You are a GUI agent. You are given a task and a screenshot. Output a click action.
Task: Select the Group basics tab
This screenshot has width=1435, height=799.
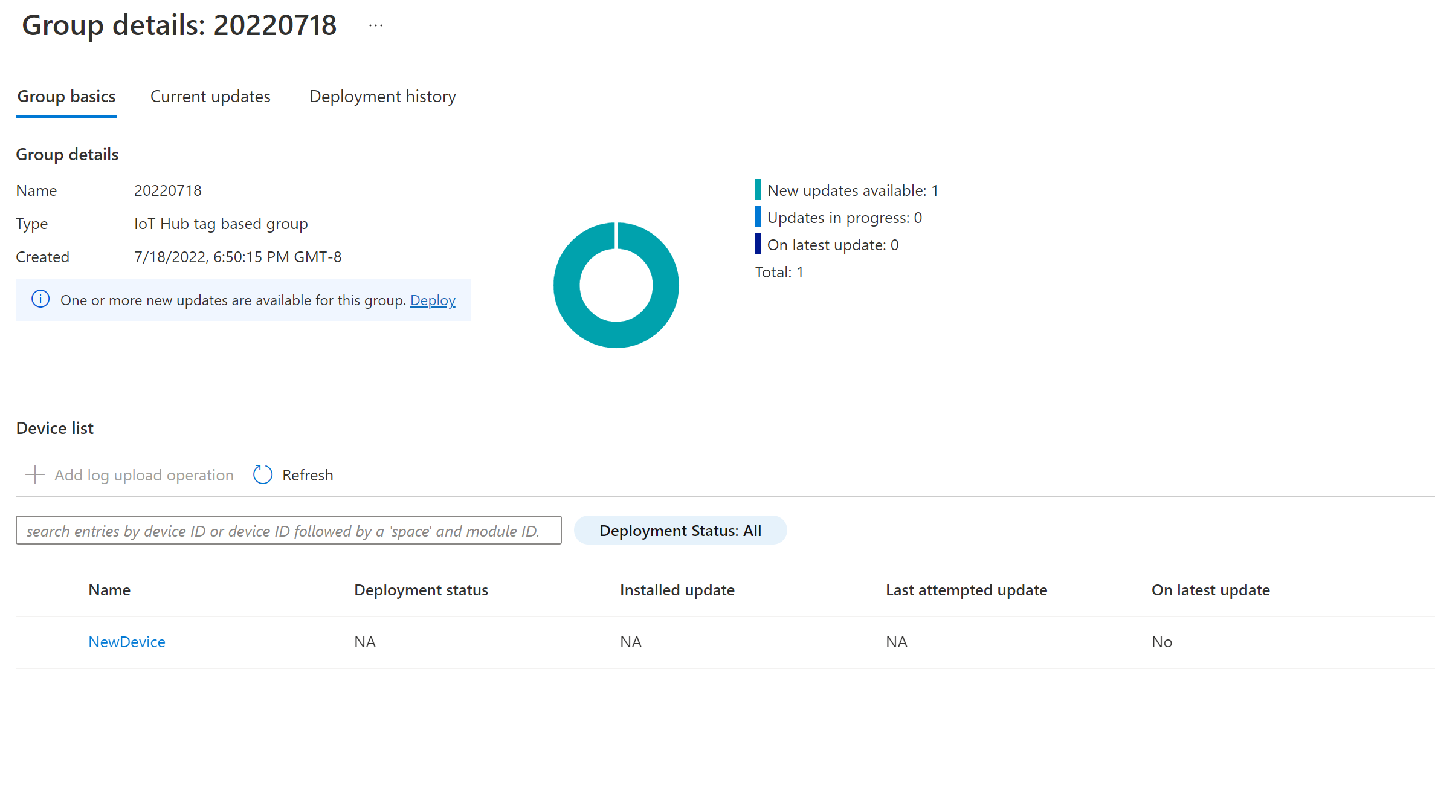point(66,97)
